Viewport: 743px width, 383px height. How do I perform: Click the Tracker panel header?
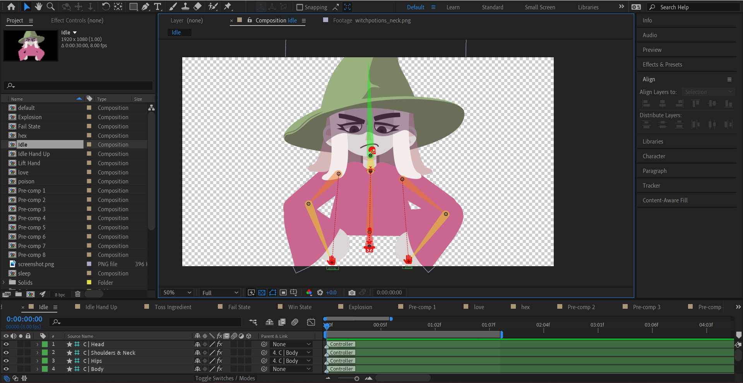click(x=651, y=186)
